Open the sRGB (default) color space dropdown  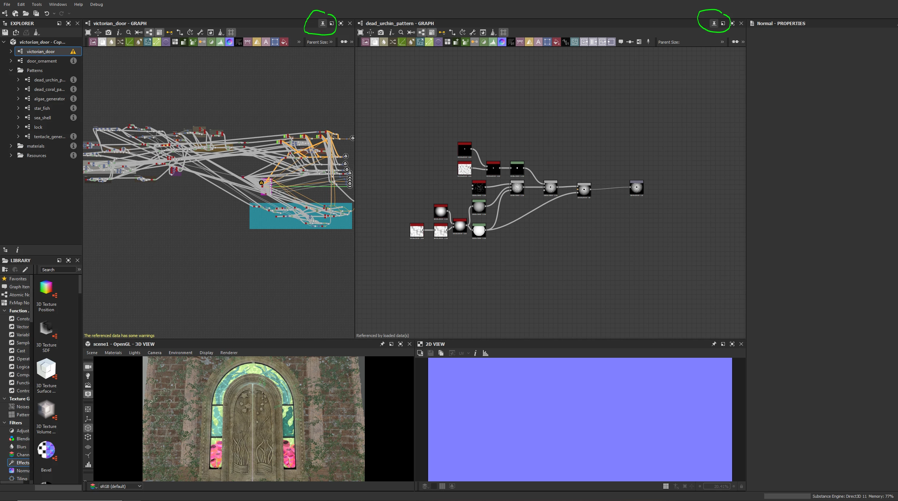(120, 486)
